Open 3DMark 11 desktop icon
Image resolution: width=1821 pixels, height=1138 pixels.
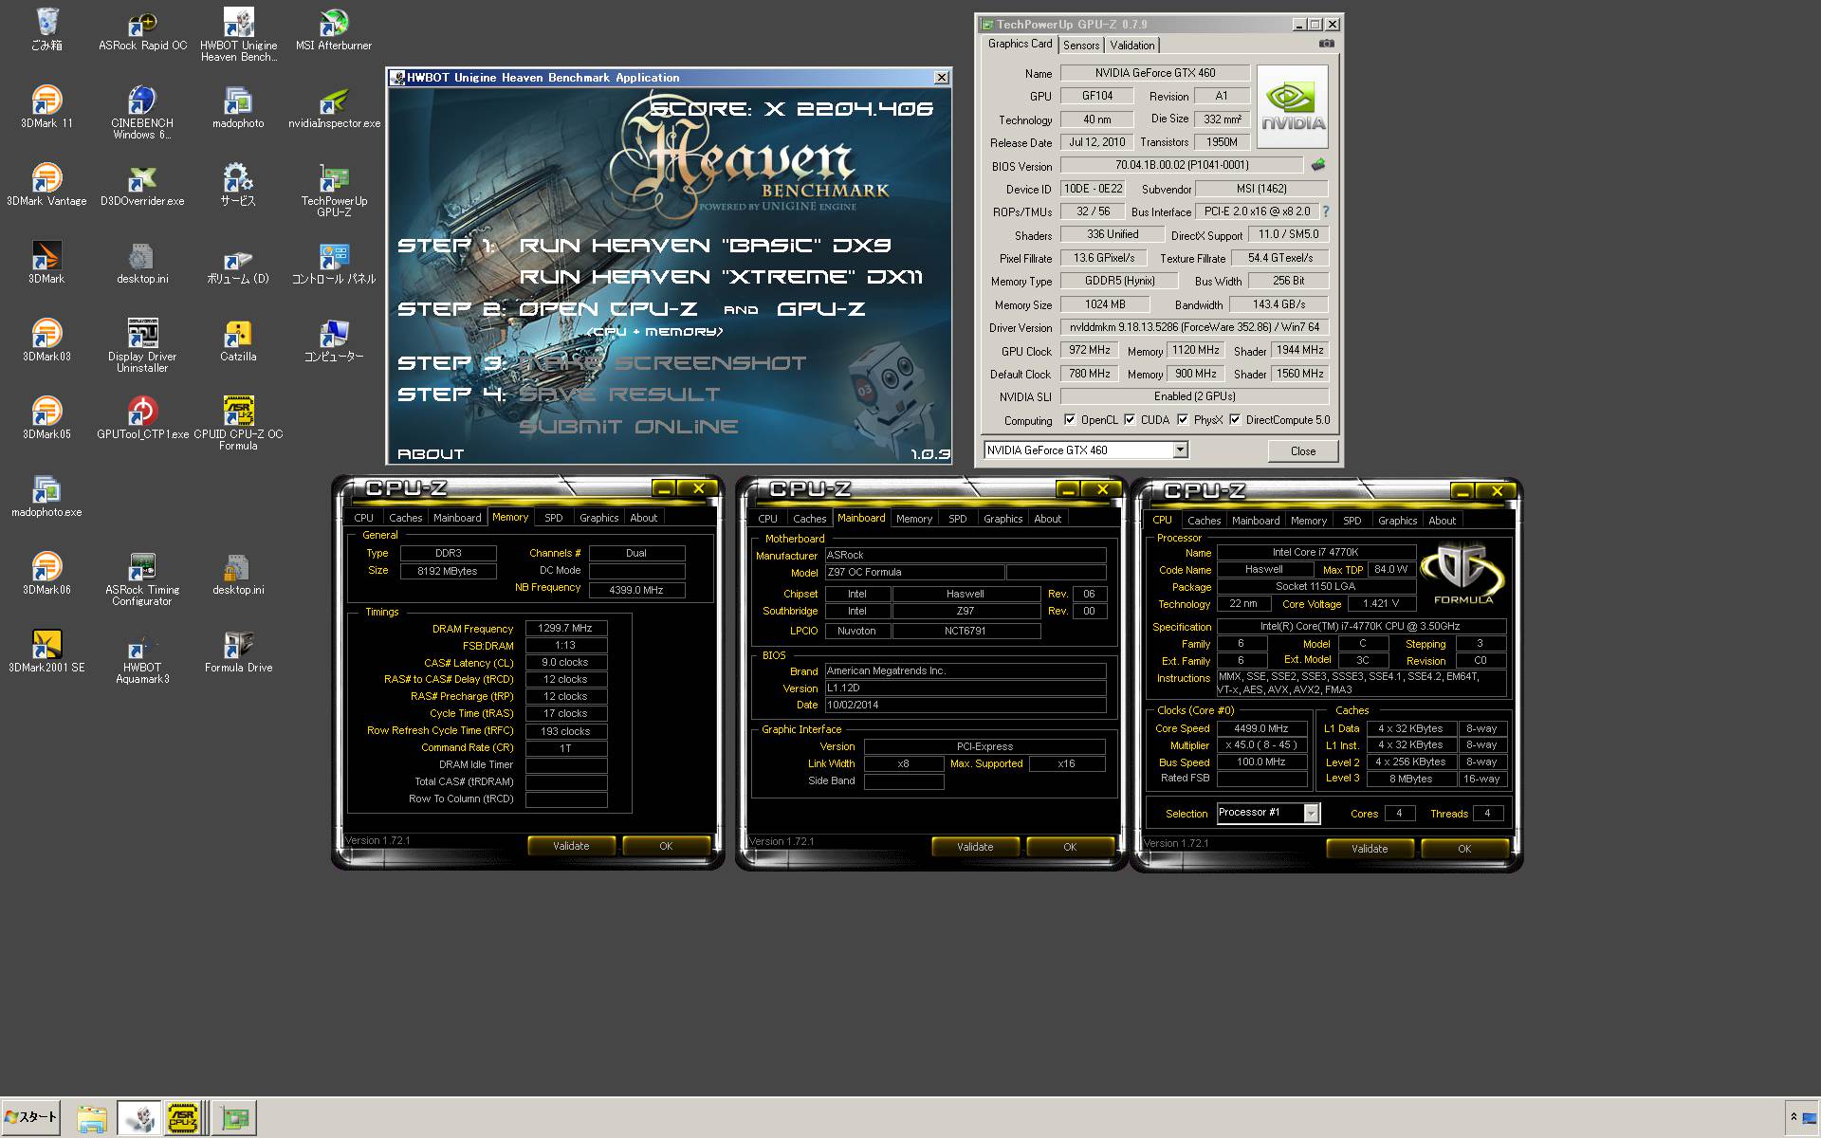(x=46, y=107)
